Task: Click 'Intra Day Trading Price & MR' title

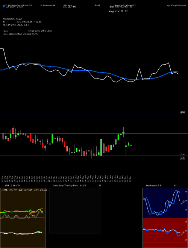Action: pyautogui.click(x=69, y=186)
